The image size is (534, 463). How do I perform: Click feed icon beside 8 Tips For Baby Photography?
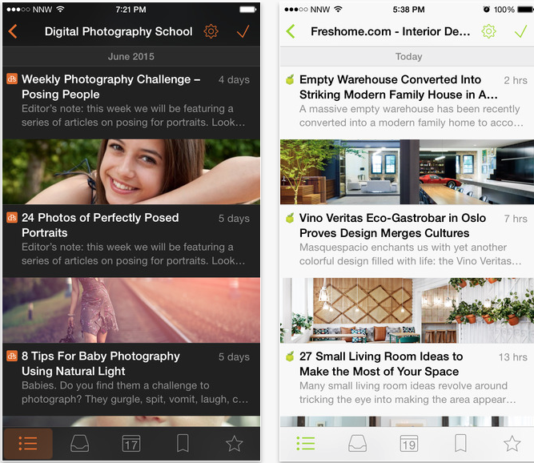[12, 356]
